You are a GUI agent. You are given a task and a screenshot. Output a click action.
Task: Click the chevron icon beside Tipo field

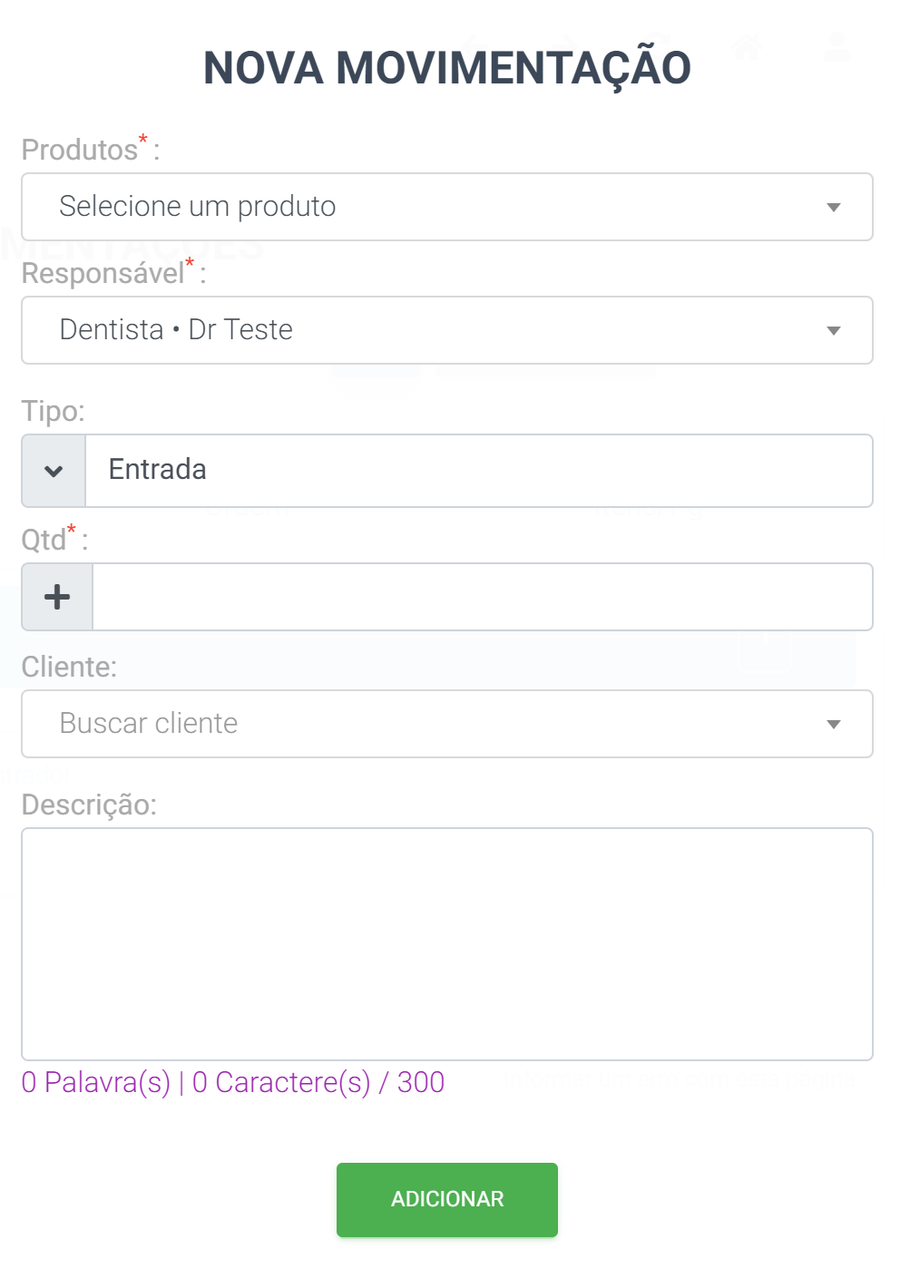(x=54, y=471)
